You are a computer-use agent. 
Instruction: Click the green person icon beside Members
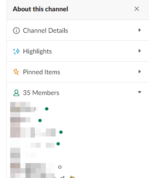(x=16, y=93)
